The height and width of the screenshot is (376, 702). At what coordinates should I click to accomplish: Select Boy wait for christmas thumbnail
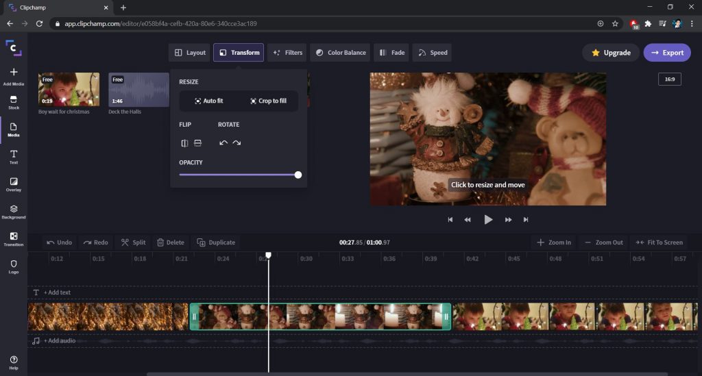pos(69,90)
